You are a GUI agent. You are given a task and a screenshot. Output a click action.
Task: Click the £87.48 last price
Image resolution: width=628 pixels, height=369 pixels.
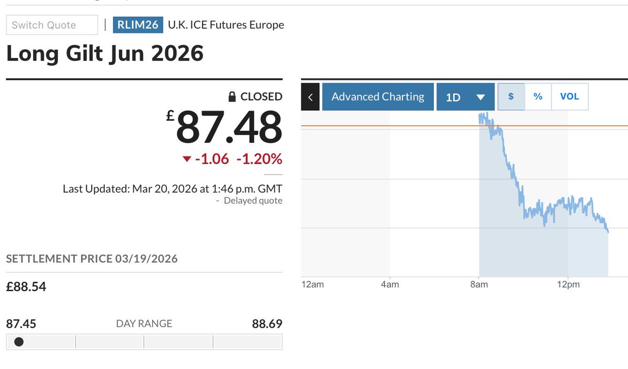click(228, 128)
